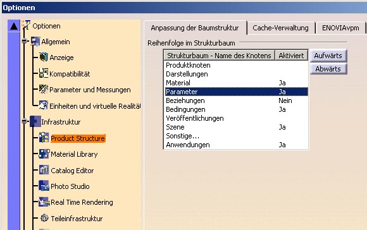Click the Optionen root tree icon

(x=26, y=25)
